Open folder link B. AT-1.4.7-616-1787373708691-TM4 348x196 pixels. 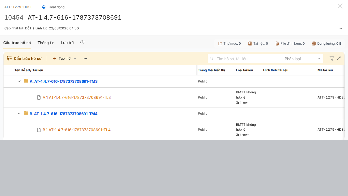63,114
